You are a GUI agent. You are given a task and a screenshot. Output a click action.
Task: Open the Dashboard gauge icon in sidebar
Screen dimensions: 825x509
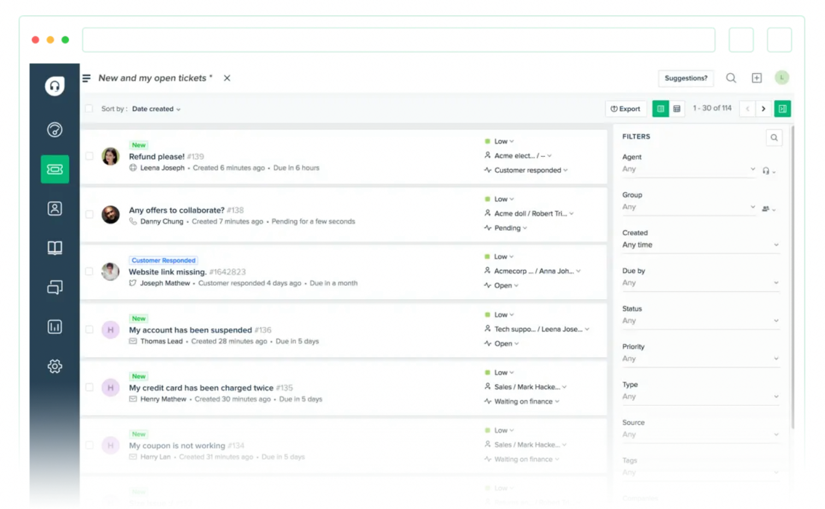pos(55,130)
